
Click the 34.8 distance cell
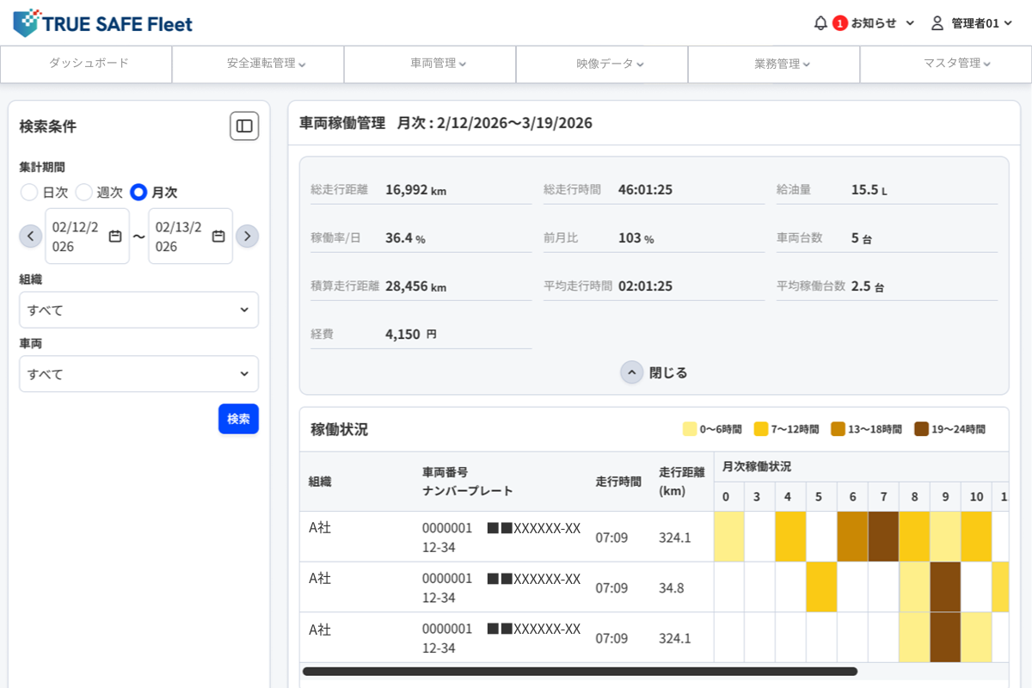[672, 588]
